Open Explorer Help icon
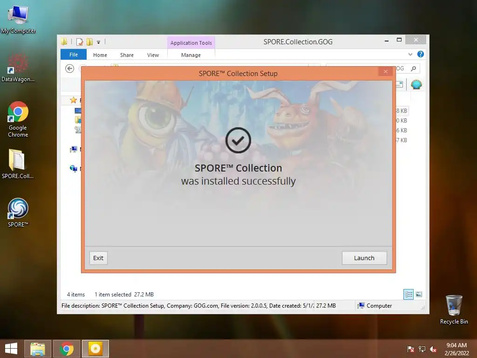The image size is (477, 358). click(421, 54)
